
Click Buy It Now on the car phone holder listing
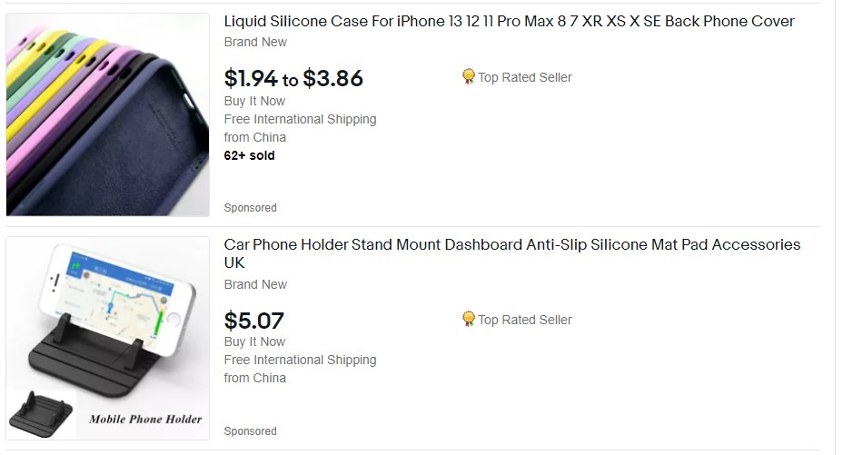255,341
